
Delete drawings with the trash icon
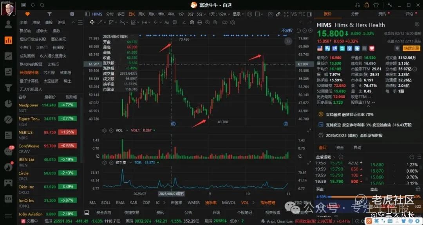215,22
